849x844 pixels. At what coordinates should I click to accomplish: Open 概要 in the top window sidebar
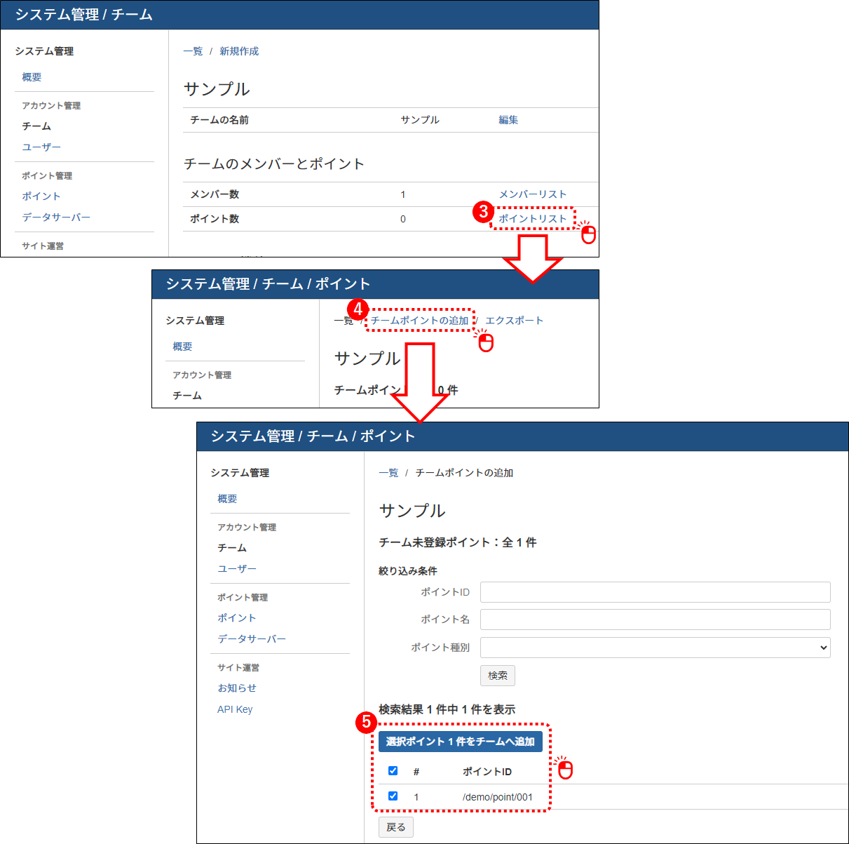point(32,77)
